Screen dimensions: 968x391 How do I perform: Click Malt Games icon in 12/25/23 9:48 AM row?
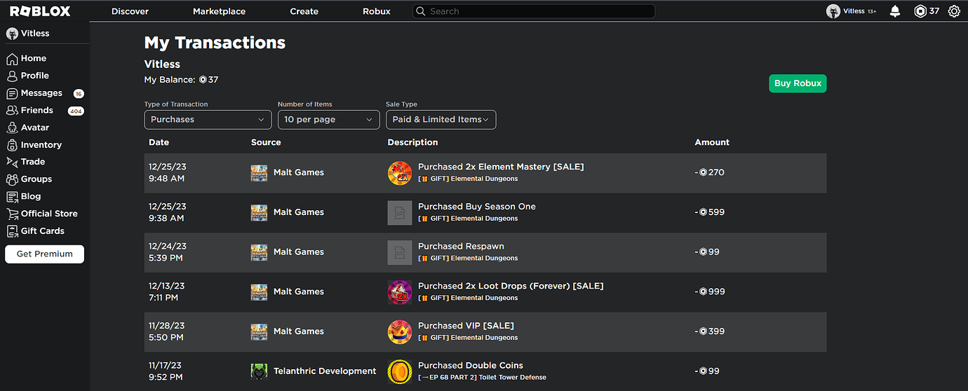click(259, 173)
